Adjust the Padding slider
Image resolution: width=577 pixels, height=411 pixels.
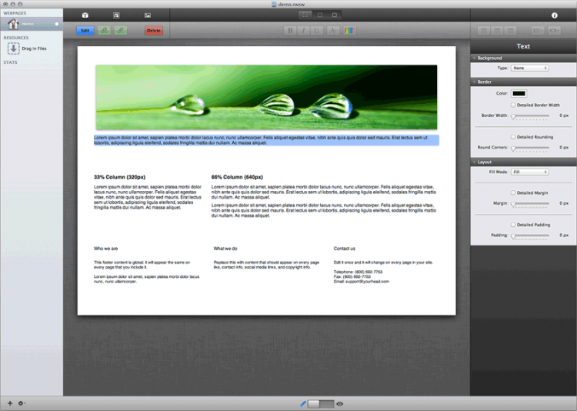(530, 236)
